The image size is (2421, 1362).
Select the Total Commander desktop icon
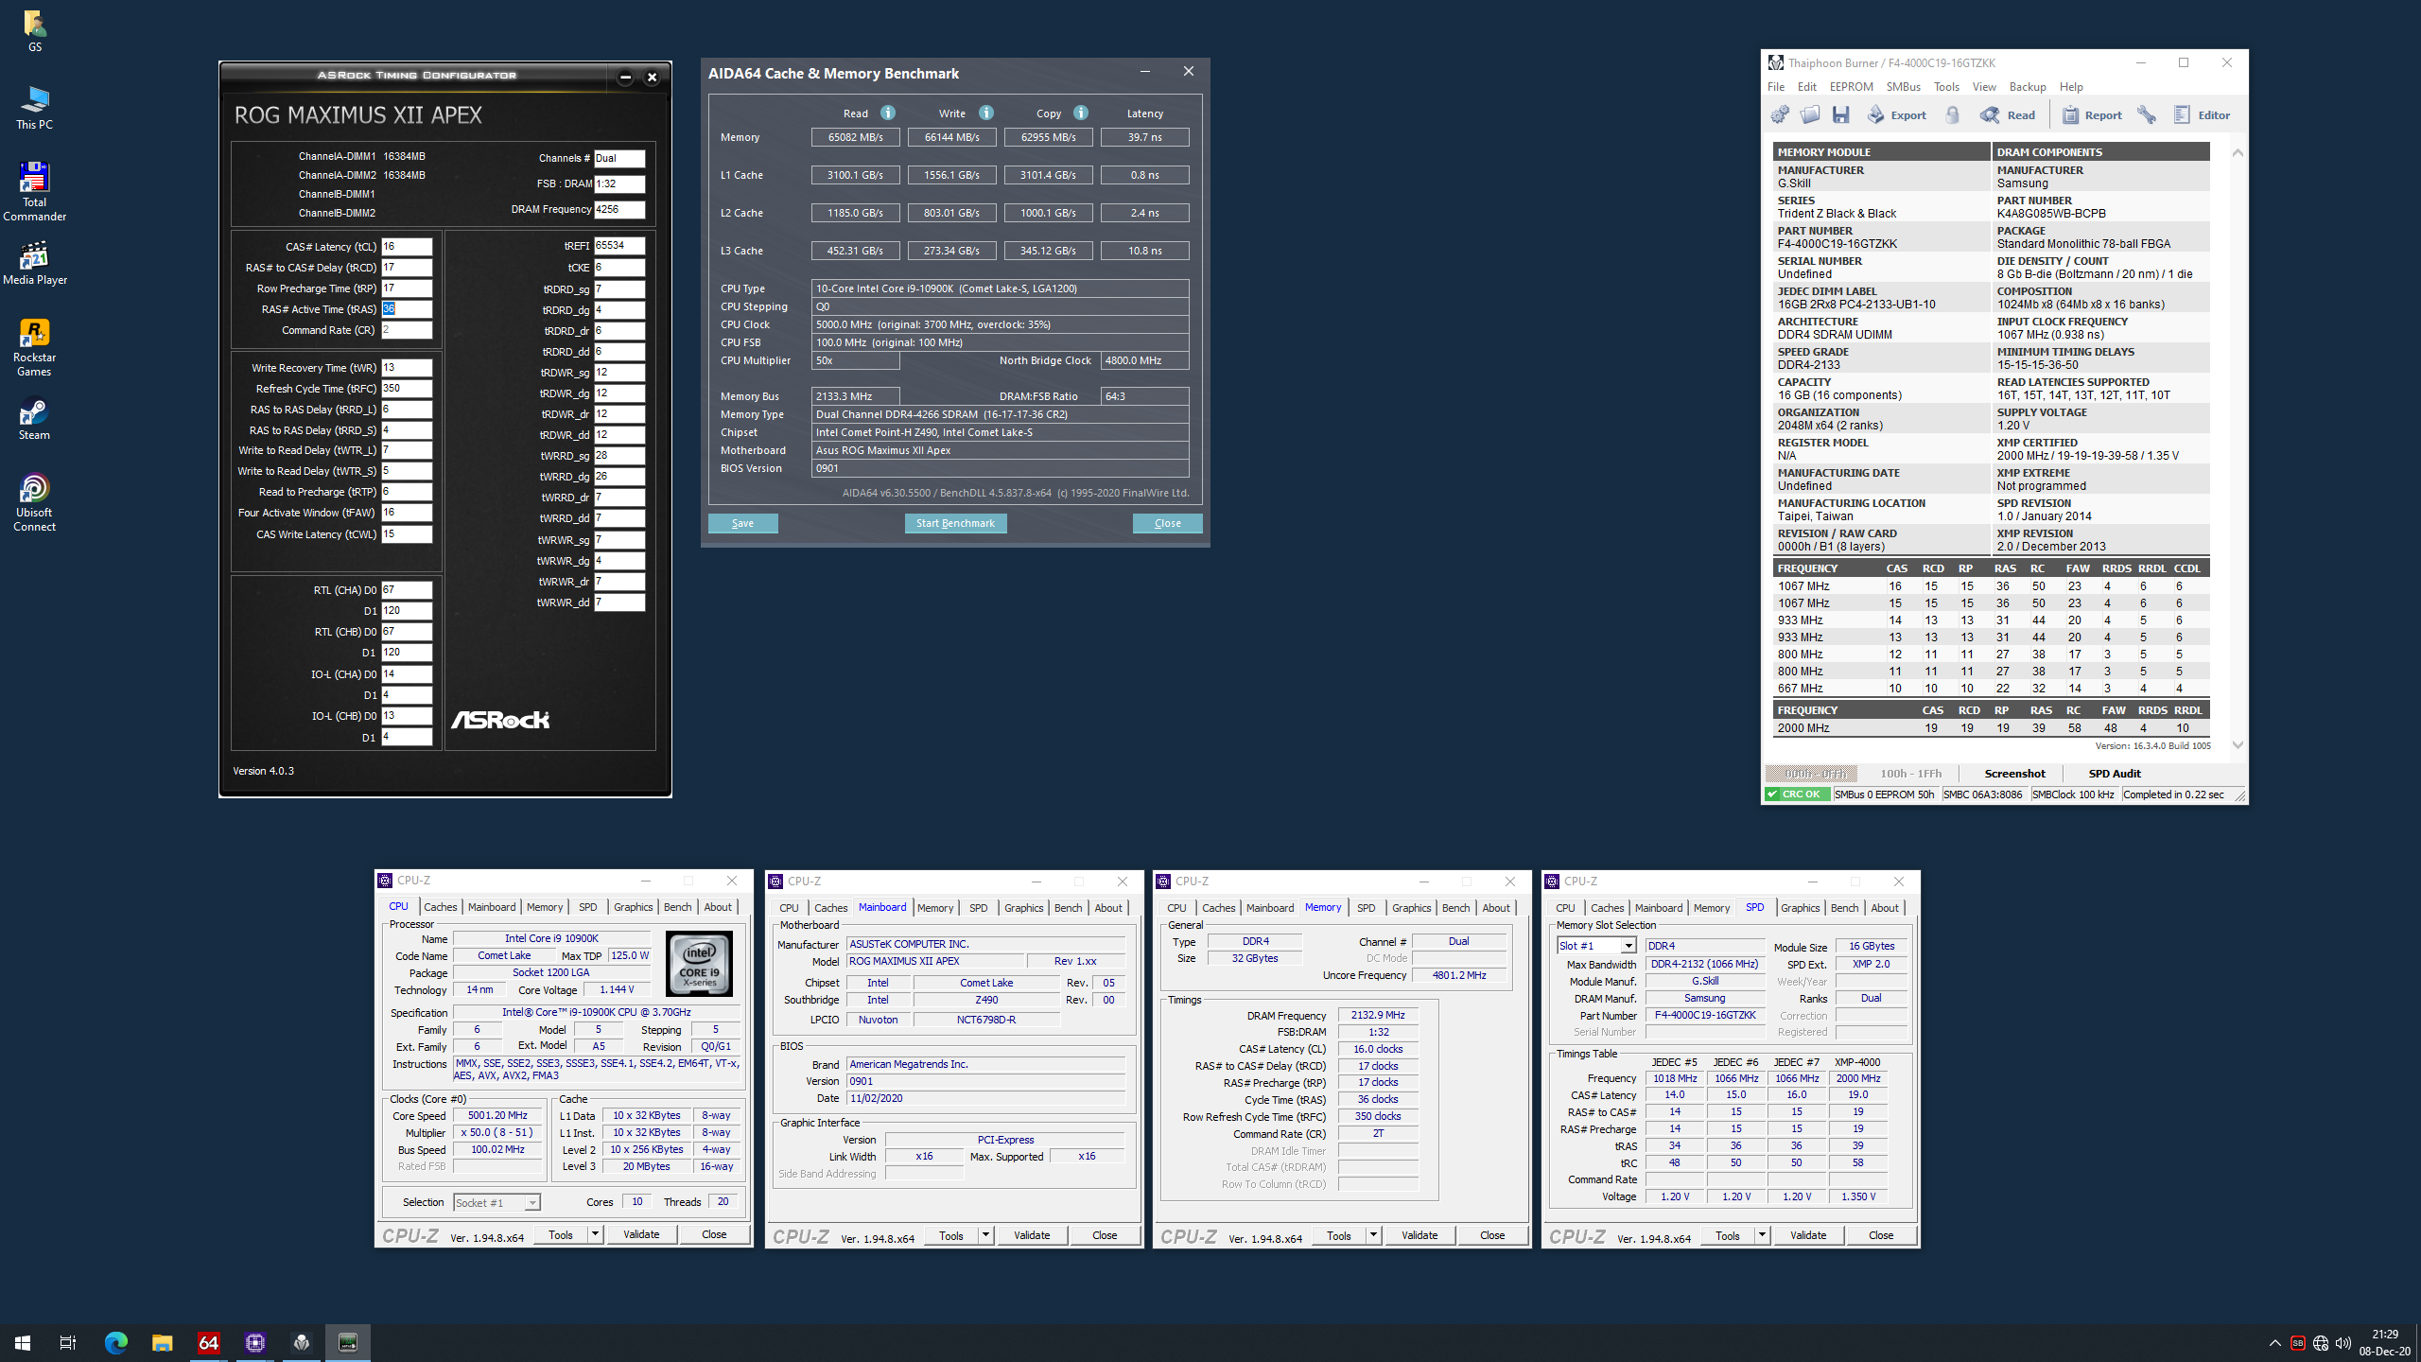[x=34, y=191]
